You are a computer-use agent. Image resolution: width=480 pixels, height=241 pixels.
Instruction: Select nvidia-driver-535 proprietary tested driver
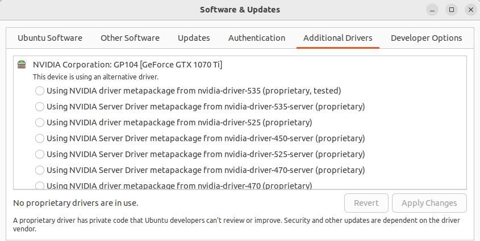[x=40, y=91]
